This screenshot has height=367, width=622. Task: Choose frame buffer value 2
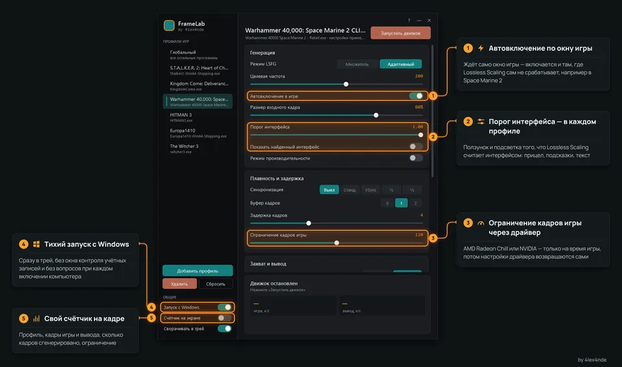(415, 203)
